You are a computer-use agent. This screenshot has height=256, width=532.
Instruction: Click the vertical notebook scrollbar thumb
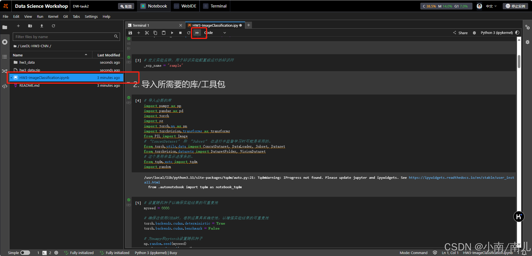tap(519, 61)
